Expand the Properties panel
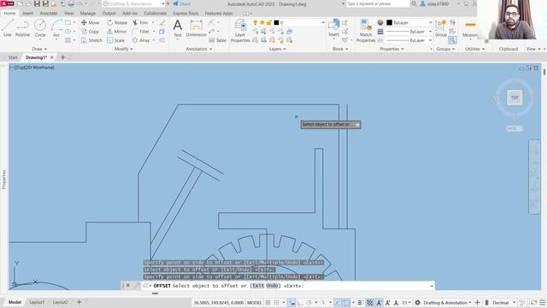 pos(391,49)
